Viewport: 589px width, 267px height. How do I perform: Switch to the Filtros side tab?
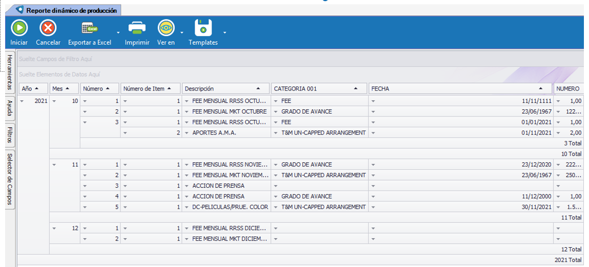click(10, 135)
